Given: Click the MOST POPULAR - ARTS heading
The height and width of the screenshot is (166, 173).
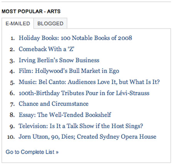Looking at the screenshot, I should 31,12.
